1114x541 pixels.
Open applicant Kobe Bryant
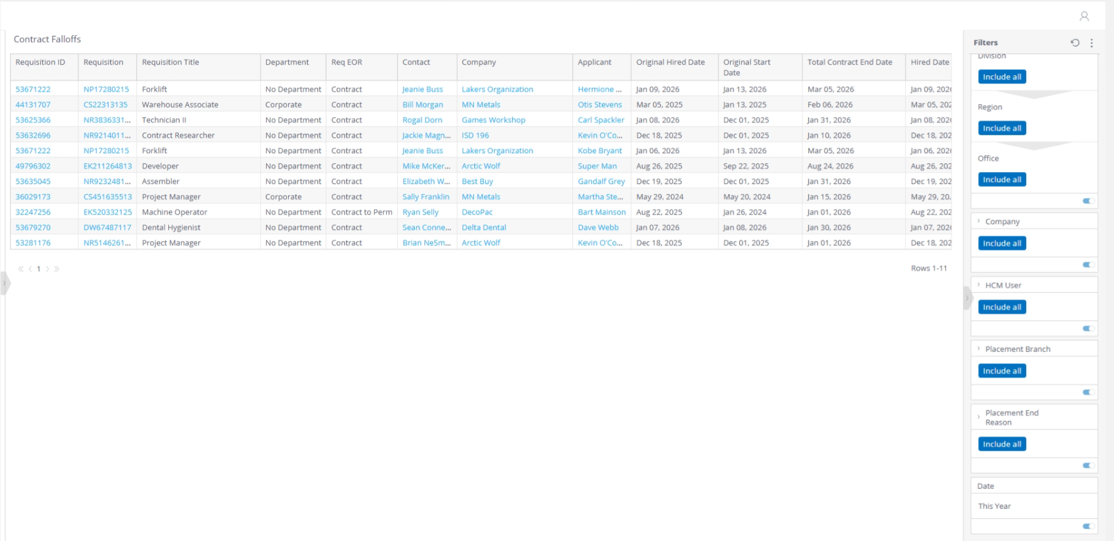(600, 151)
